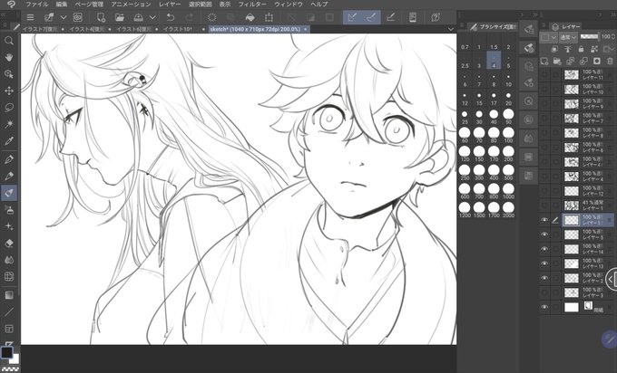Image resolution: width=617 pixels, height=373 pixels.
Task: Choose brush size 2000 preset
Action: [x=508, y=210]
